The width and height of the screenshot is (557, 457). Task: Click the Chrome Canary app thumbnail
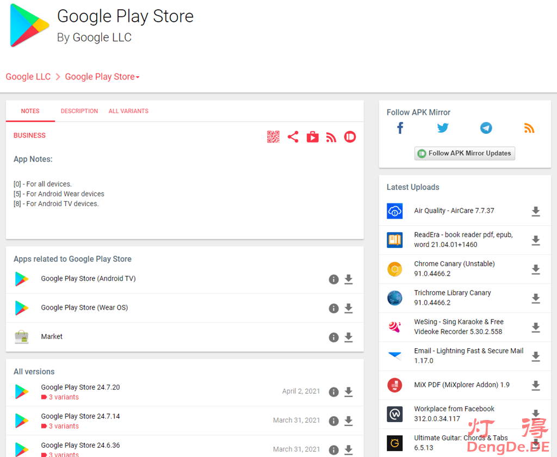point(394,269)
